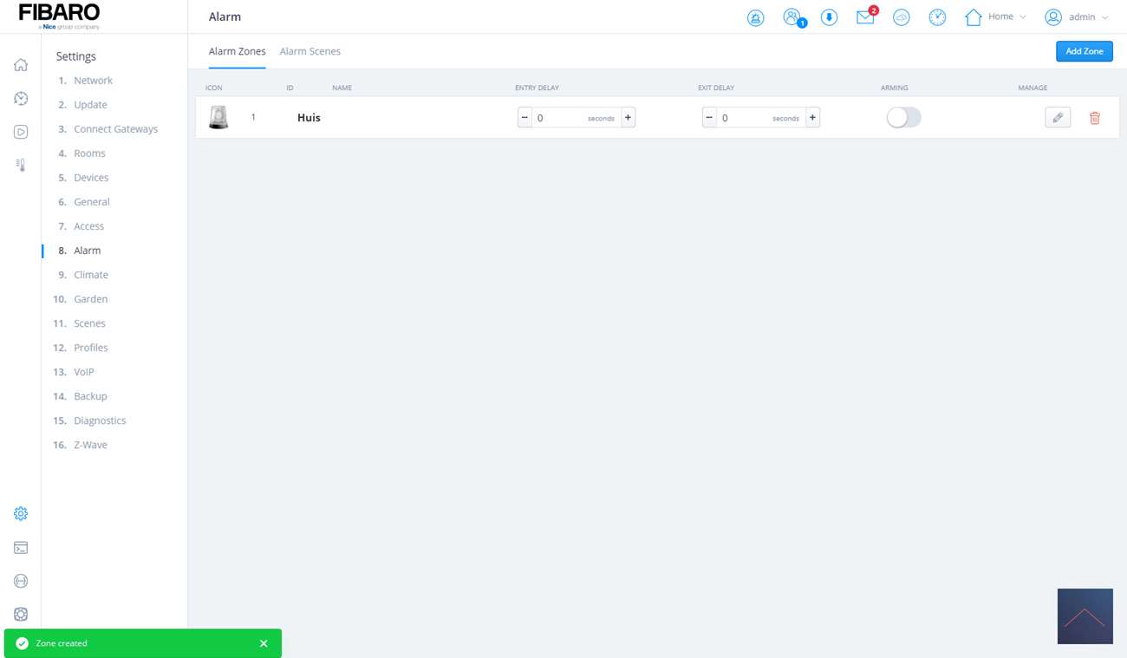This screenshot has width=1127, height=658.
Task: Dismiss the Zone created notification
Action: [x=264, y=643]
